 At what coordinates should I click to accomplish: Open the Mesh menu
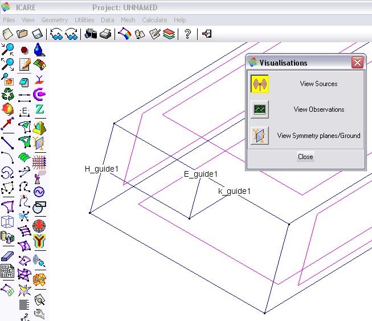click(x=128, y=20)
